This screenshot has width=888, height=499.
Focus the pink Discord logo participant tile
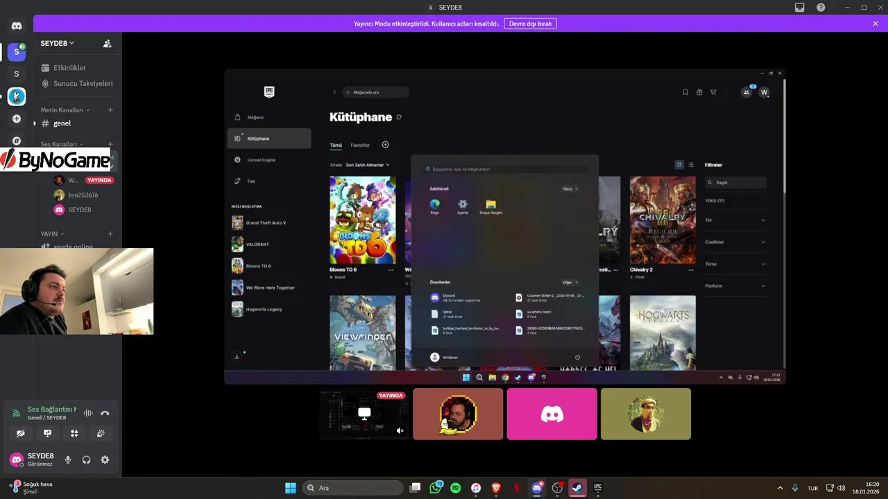[552, 414]
